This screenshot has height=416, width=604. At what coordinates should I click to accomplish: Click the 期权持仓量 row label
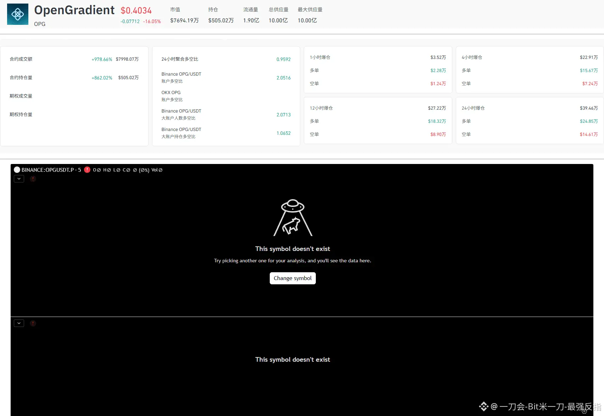click(x=21, y=115)
